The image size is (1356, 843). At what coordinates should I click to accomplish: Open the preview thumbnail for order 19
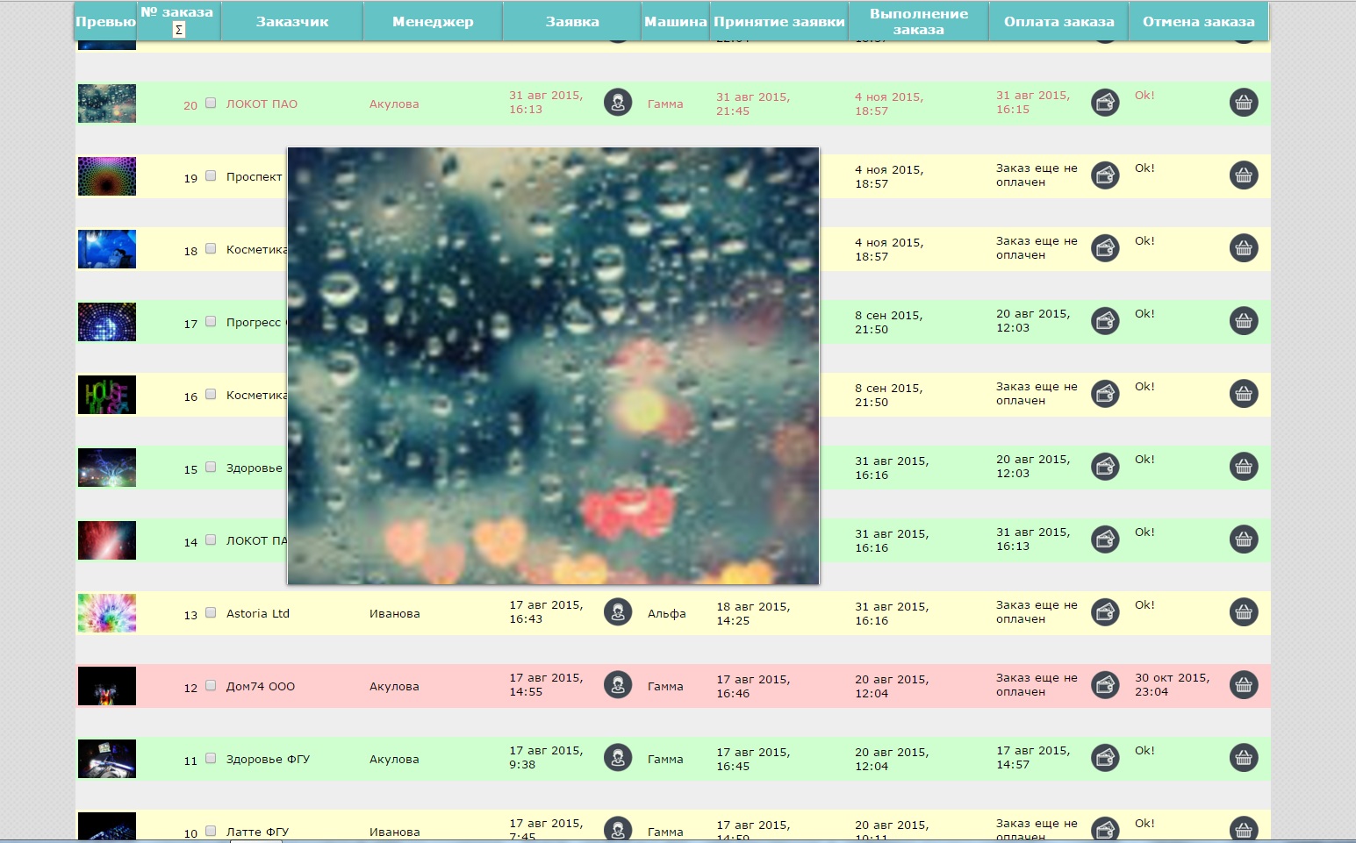[107, 176]
